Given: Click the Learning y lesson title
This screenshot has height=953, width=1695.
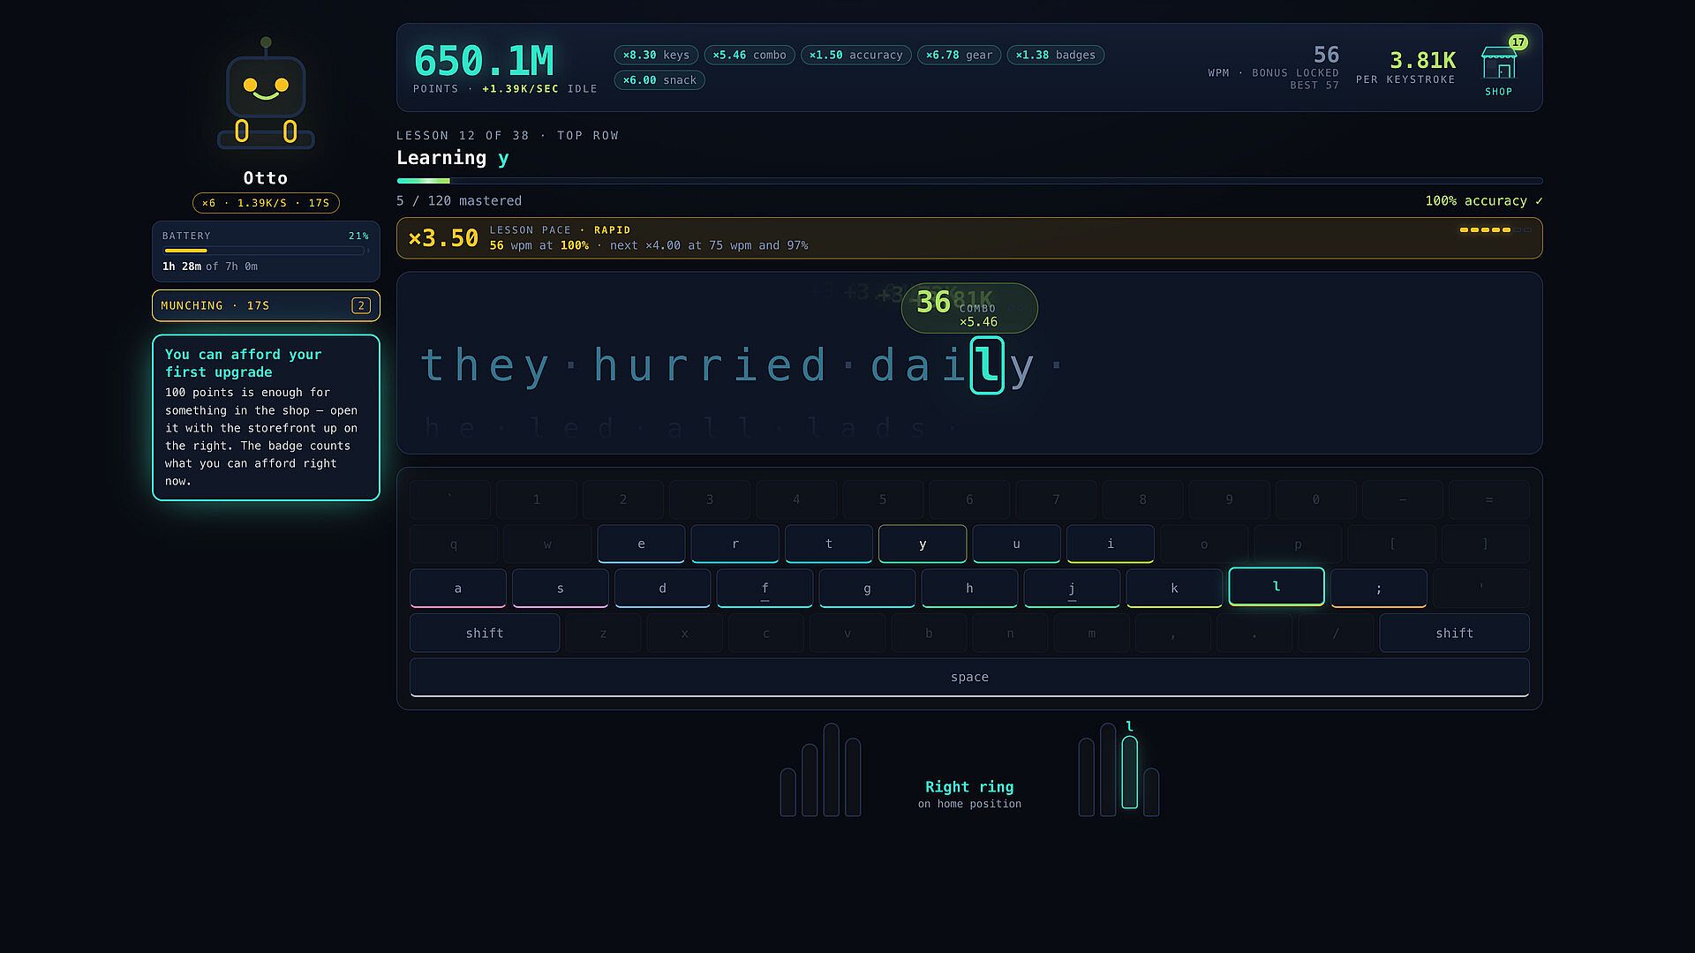Looking at the screenshot, I should [x=453, y=158].
